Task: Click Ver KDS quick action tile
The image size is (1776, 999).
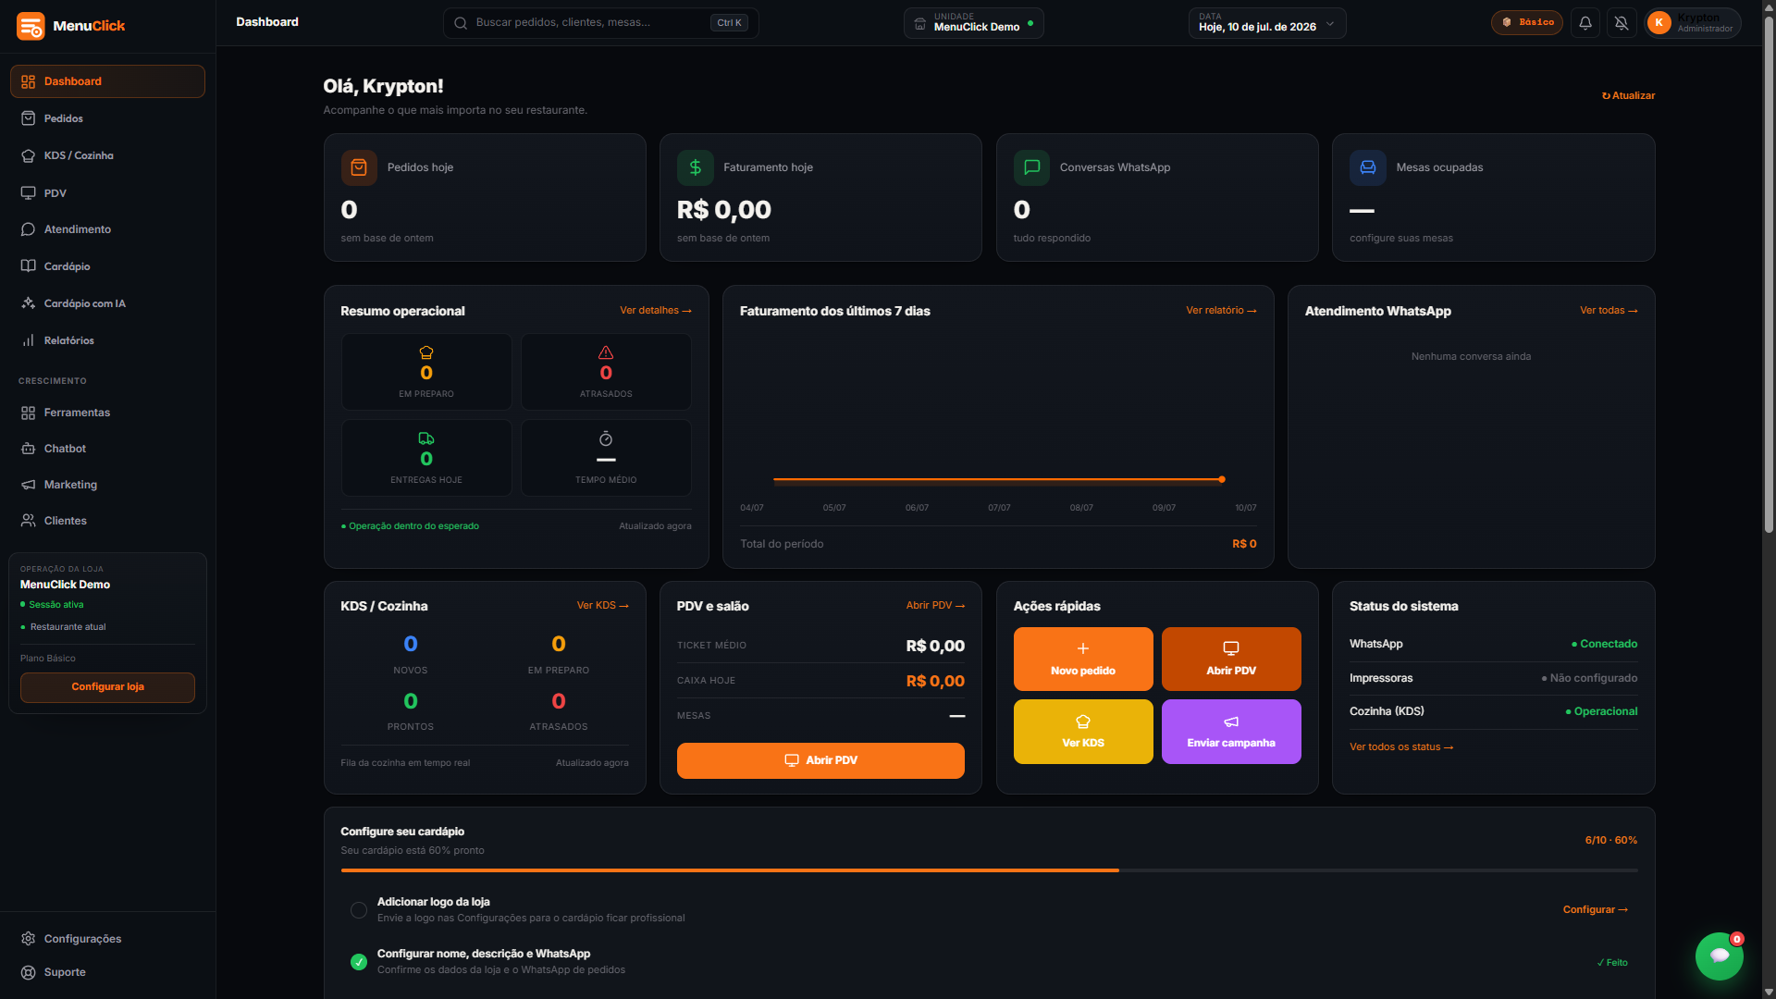Action: [x=1083, y=732]
